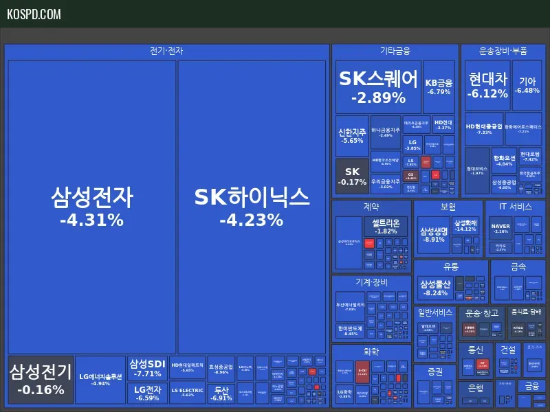Select the 삼성전자 -4.31% tile
The image size is (550, 412).
[92, 207]
